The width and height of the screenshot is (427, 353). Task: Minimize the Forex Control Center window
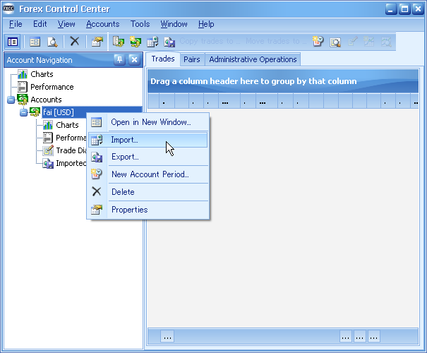[x=391, y=9]
